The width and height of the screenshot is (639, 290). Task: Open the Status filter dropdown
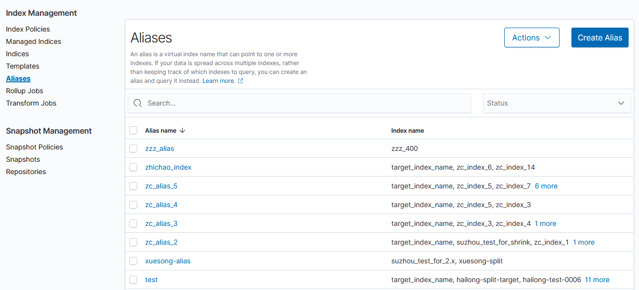[557, 103]
